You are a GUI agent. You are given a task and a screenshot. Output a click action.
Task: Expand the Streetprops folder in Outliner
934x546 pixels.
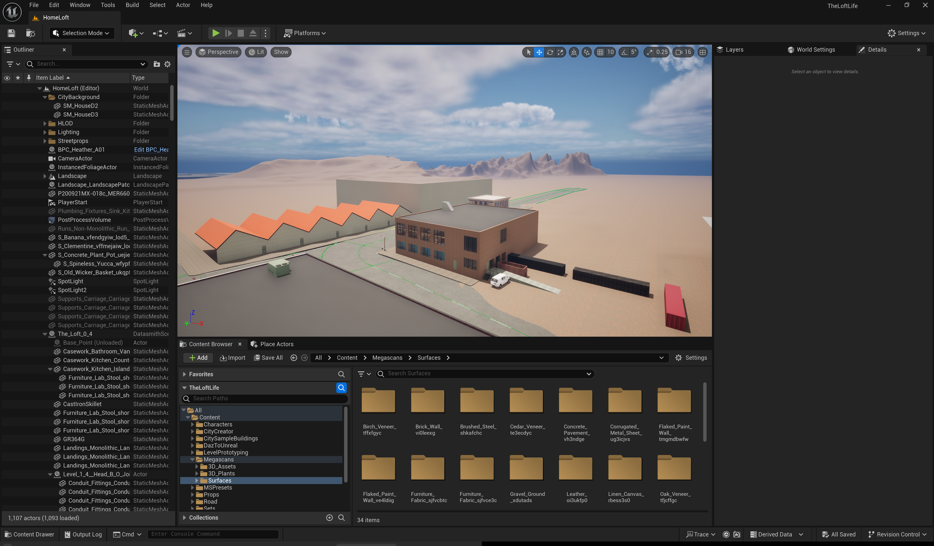45,141
